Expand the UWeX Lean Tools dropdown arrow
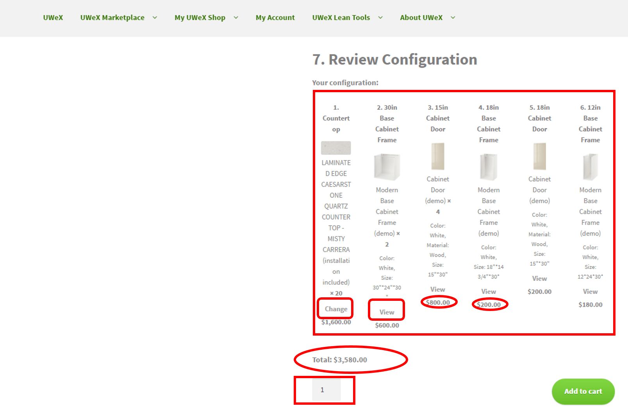The image size is (628, 411). coord(380,18)
